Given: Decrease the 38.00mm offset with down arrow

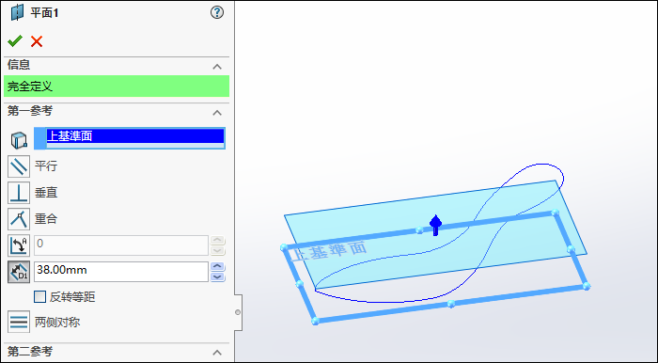Looking at the screenshot, I should (x=217, y=277).
